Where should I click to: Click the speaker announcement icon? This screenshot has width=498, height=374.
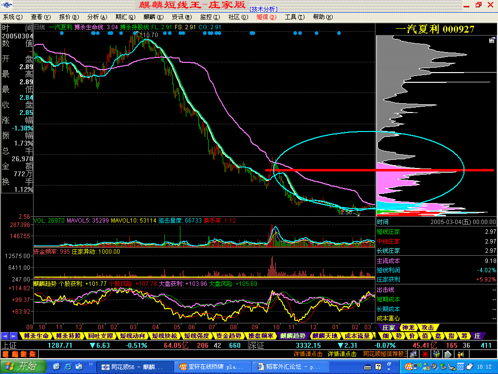(x=461, y=354)
